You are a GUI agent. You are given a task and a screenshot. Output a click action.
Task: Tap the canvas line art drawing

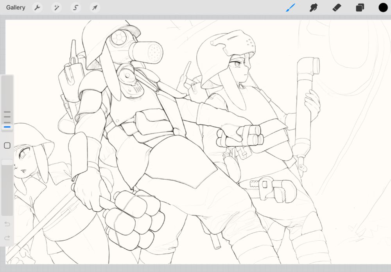(x=198, y=142)
